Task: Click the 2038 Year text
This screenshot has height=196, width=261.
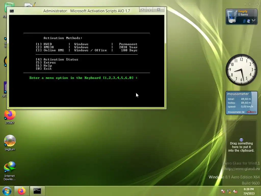Action: tap(128, 47)
